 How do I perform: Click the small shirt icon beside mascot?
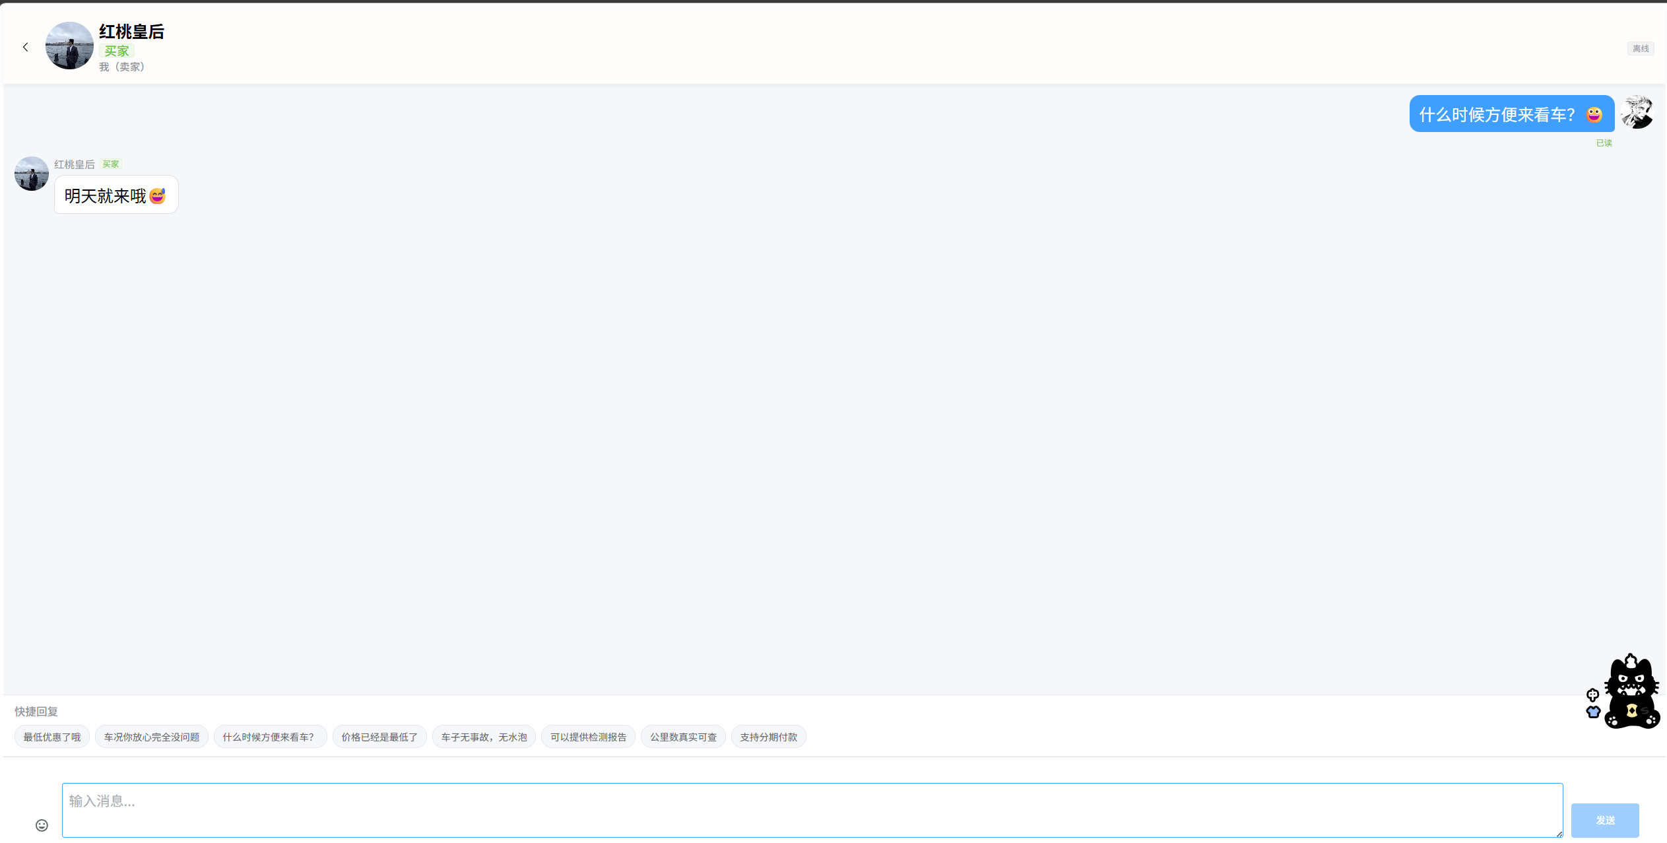(1593, 712)
